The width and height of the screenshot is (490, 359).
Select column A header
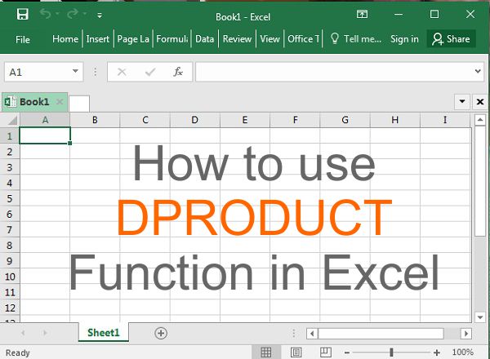pos(45,120)
